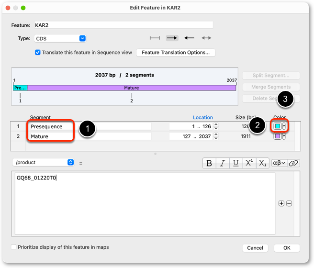This screenshot has width=314, height=268.
Task: Insert a hyperlink with the link icon
Action: [293, 163]
